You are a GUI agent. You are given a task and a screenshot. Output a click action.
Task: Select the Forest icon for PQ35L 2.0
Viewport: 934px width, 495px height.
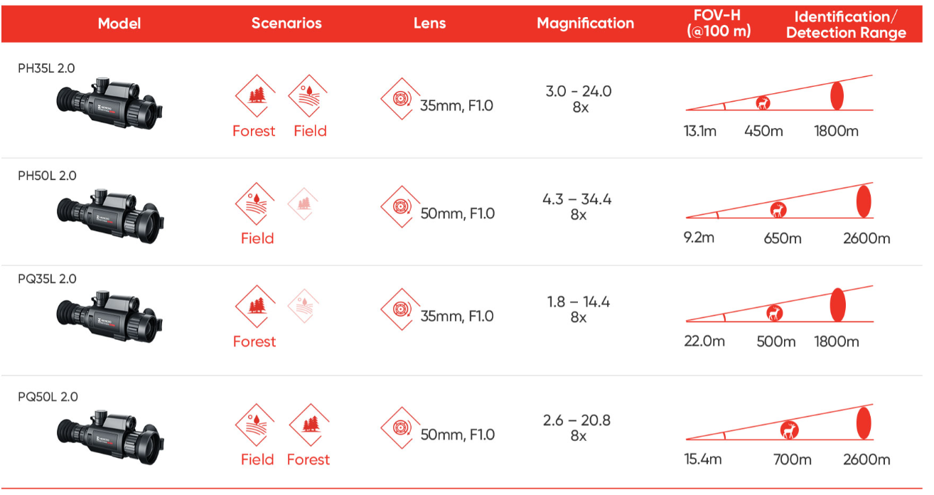pos(255,306)
